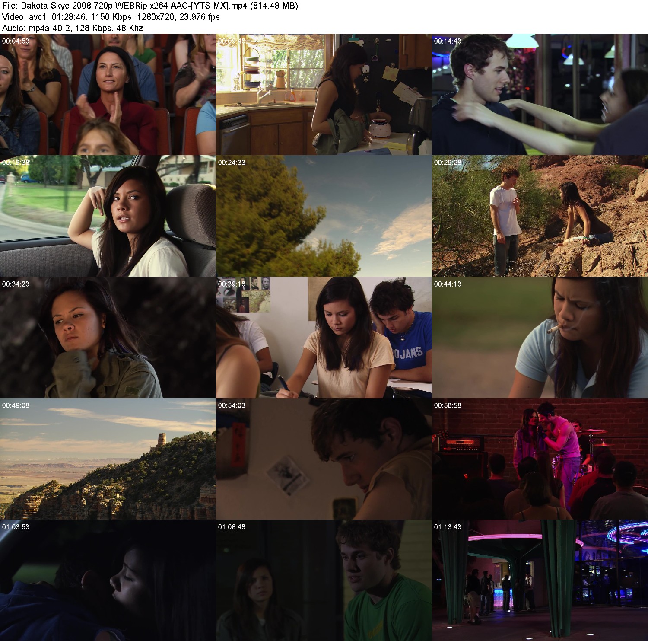Click the 'Audio: mp4a-40-2, 128 Kbps' line

[x=73, y=28]
